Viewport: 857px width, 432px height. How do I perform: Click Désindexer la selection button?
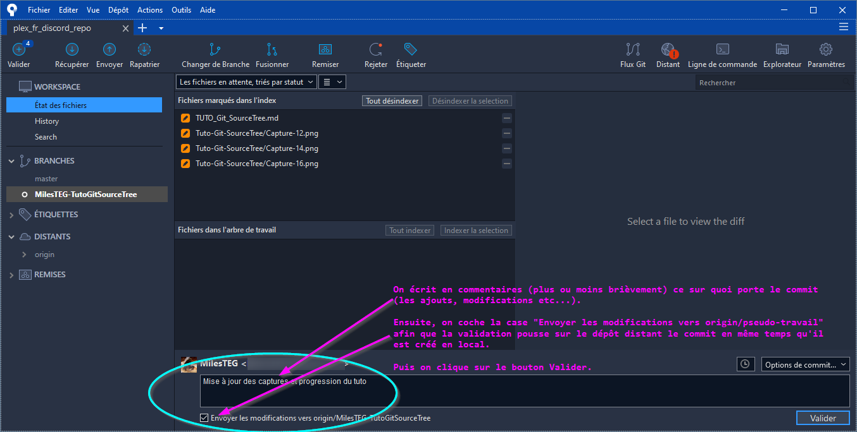coord(470,101)
